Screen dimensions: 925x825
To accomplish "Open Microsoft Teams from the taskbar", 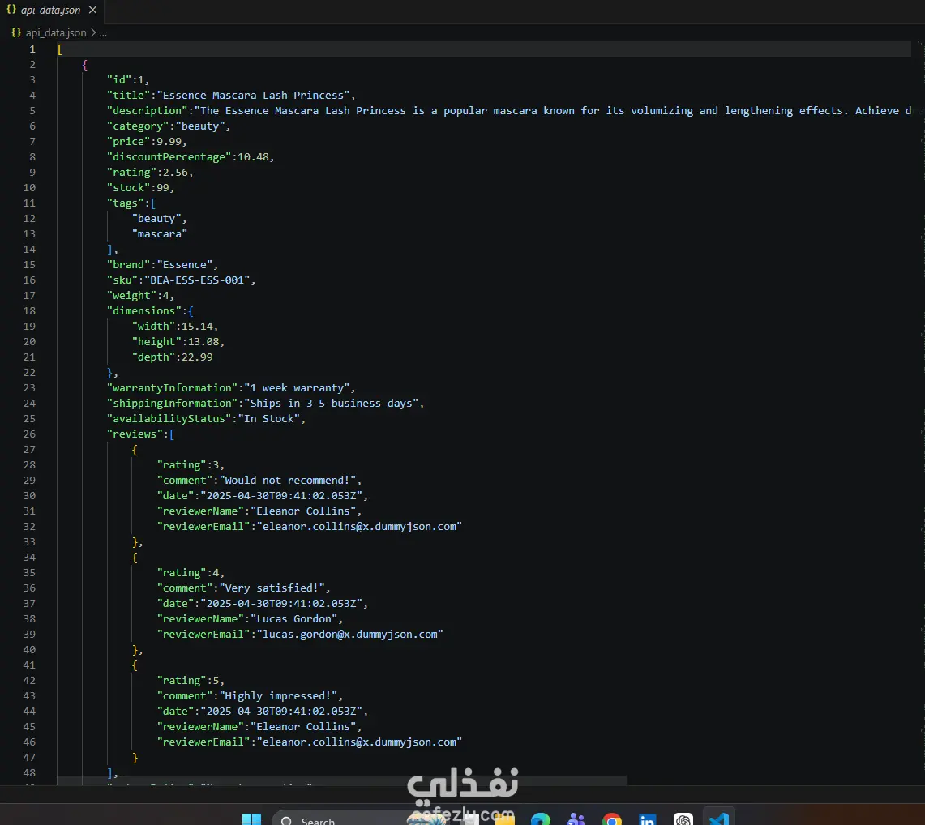I will pyautogui.click(x=575, y=819).
